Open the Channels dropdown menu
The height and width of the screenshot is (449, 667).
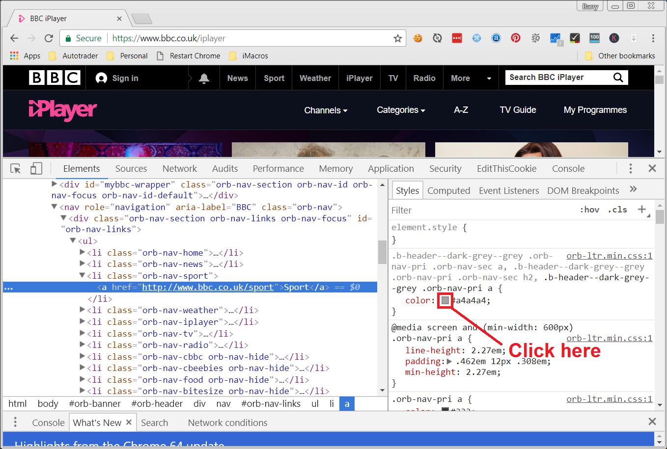(326, 110)
